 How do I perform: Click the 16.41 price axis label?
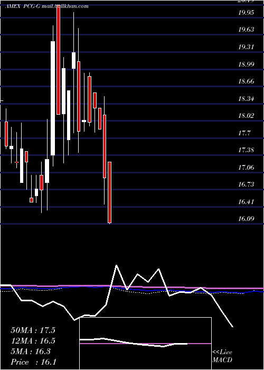tap(247, 202)
